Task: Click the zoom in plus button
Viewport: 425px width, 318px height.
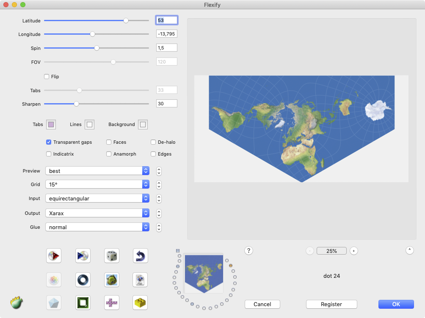Action: pyautogui.click(x=354, y=251)
